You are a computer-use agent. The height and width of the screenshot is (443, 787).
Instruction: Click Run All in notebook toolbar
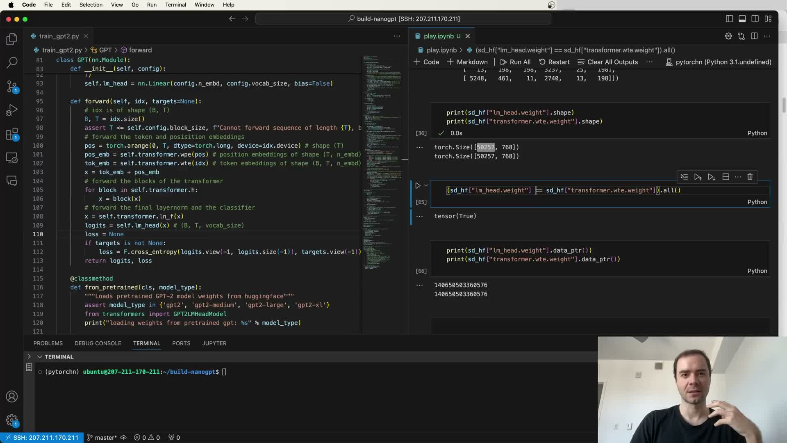(x=515, y=62)
